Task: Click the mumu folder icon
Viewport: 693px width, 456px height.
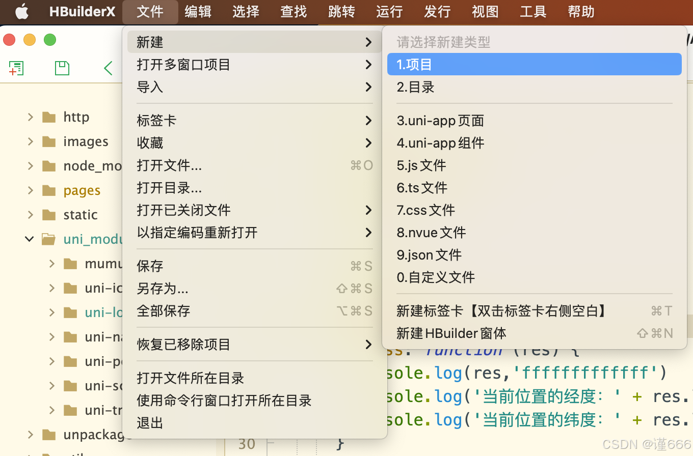Action: point(70,264)
